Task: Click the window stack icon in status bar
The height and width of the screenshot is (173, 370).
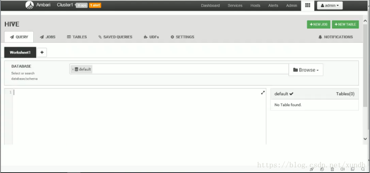Action: tap(352, 169)
